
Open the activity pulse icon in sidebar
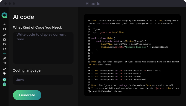point(4,24)
